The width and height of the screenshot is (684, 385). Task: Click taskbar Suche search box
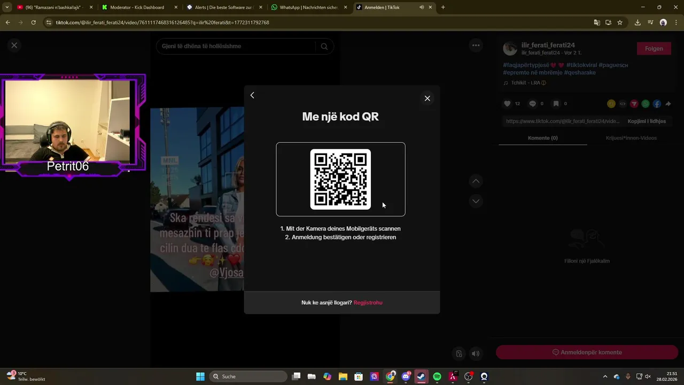(248, 376)
